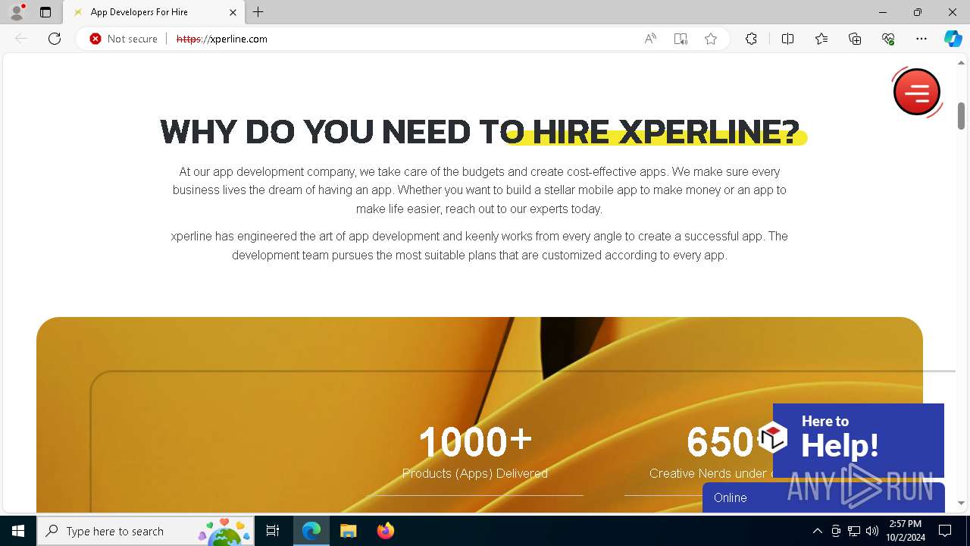Screen dimensions: 970x546
Task: Open the red hamburger menu button
Action: click(917, 92)
